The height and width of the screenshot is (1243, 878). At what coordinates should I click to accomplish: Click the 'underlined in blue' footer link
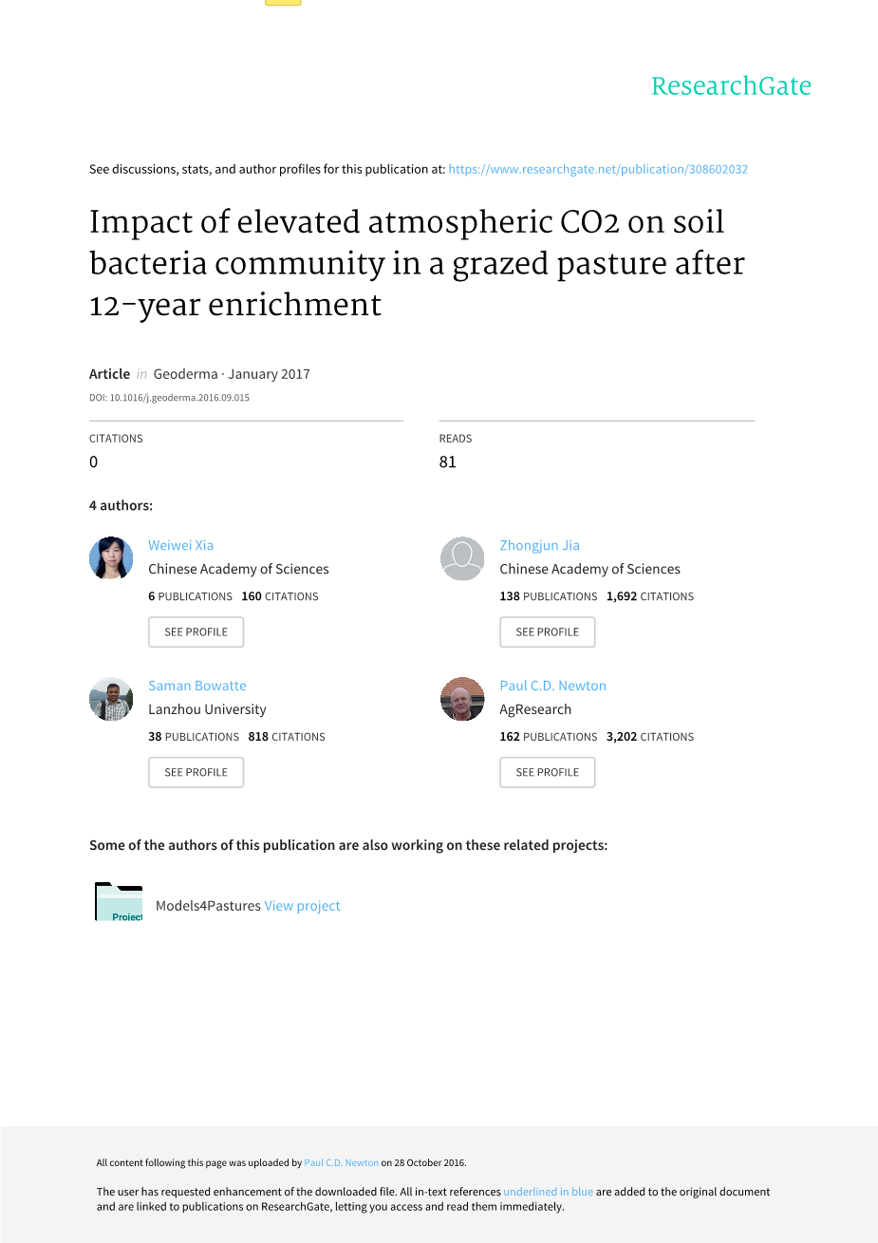[x=548, y=1192]
